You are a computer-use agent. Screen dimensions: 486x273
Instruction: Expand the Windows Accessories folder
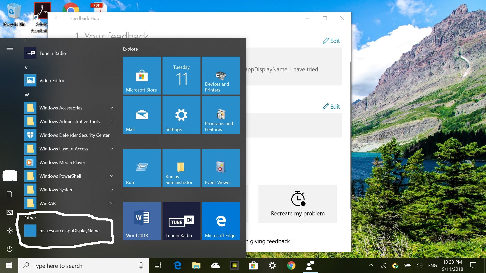point(70,108)
